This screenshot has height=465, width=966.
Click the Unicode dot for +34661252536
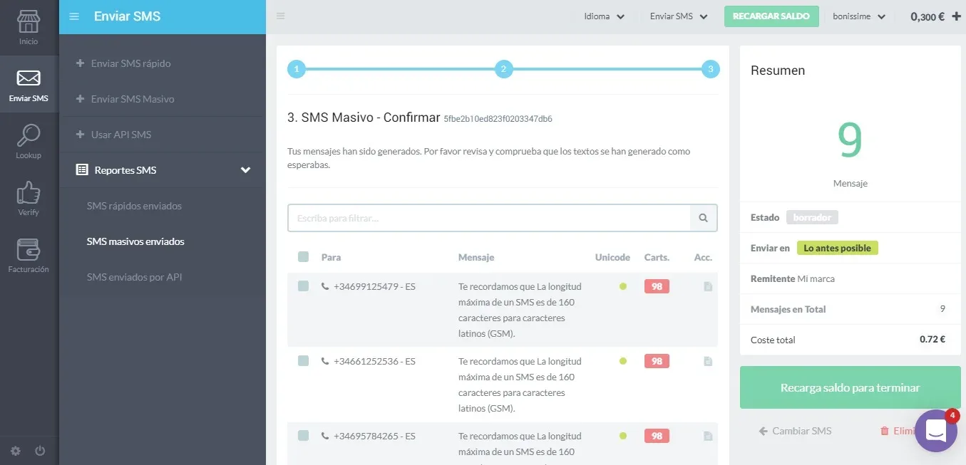tap(623, 361)
